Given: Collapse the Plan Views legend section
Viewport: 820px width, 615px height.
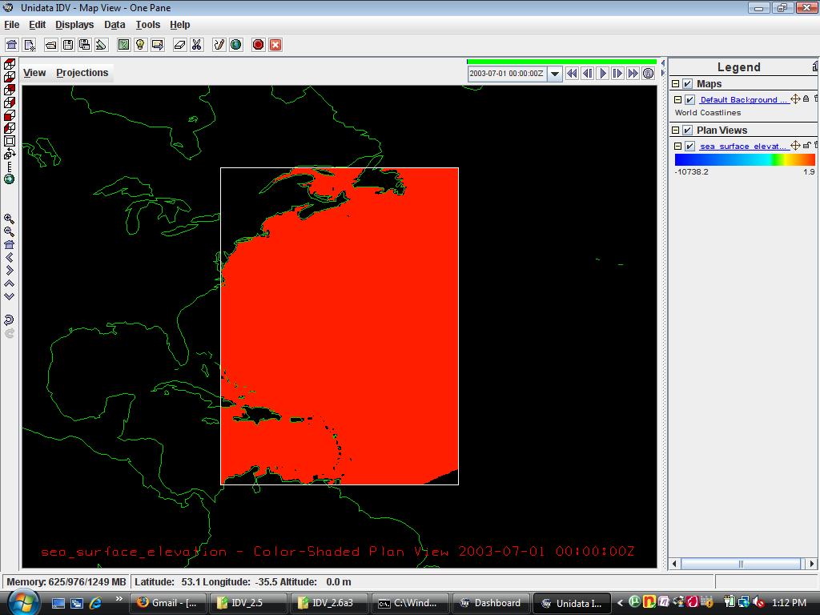Looking at the screenshot, I should (x=675, y=131).
